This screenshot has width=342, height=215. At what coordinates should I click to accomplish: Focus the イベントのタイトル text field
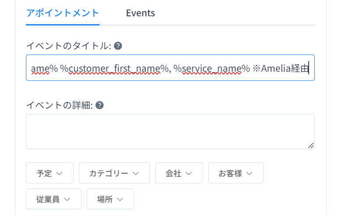tap(170, 68)
